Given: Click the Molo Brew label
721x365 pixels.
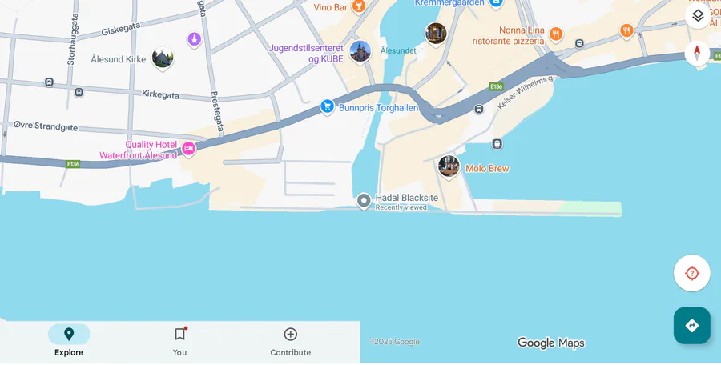Looking at the screenshot, I should (487, 169).
